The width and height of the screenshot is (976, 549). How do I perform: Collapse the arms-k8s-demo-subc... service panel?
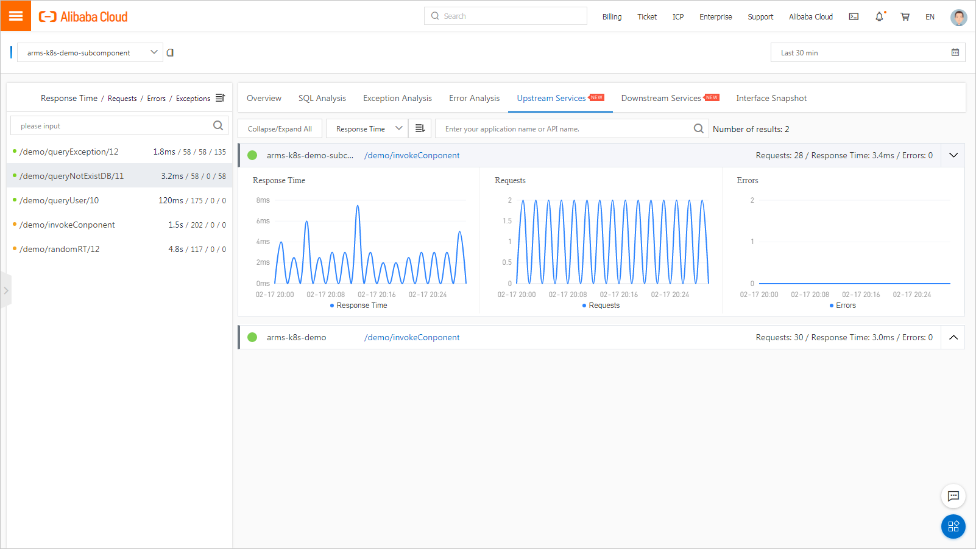(953, 155)
